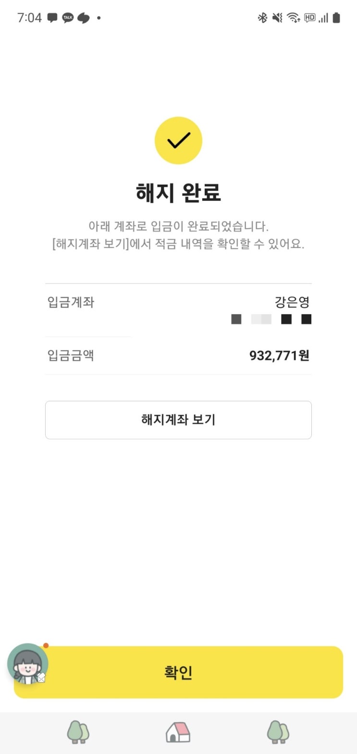
Task: Tap the HD calling status icon
Action: 309,18
